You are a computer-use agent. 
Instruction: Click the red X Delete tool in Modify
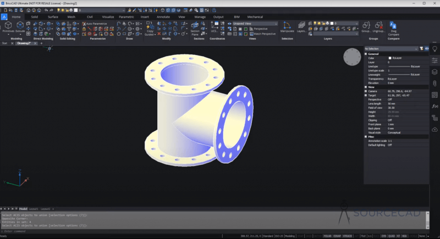[159, 34]
